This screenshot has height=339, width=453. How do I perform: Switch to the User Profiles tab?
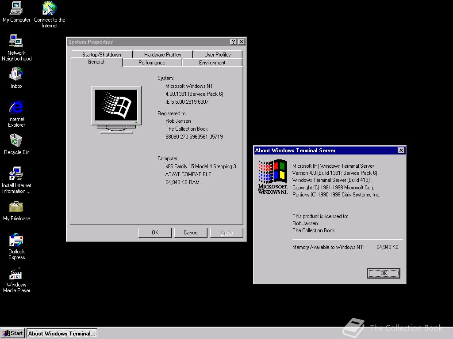click(217, 54)
